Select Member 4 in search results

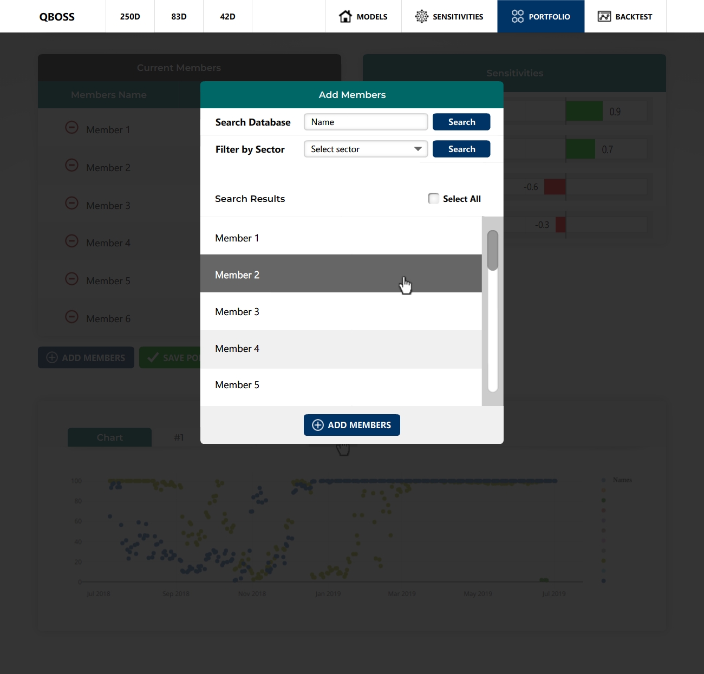coord(341,349)
